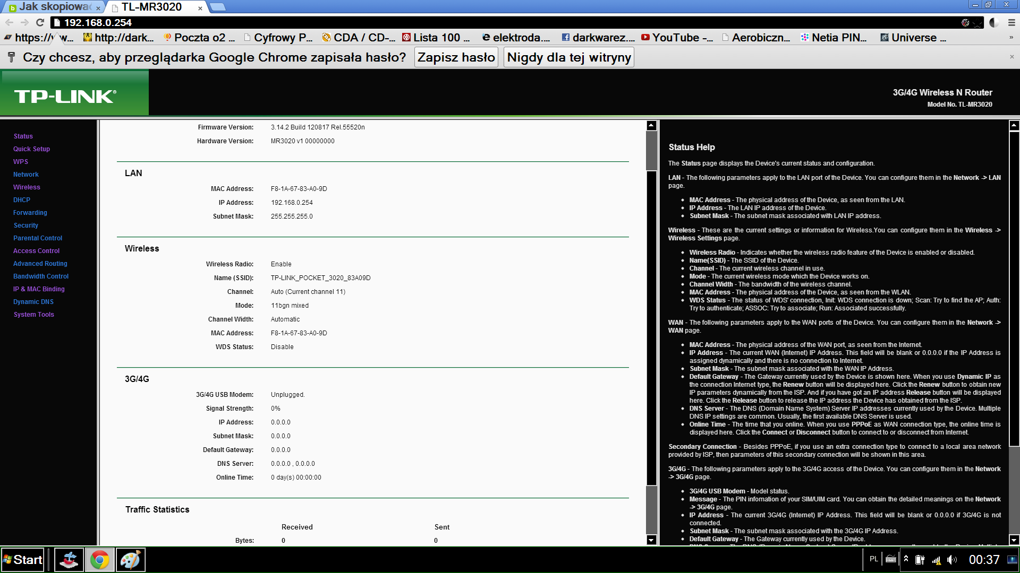Dismiss the save password bar
The width and height of the screenshot is (1020, 573).
1011,57
